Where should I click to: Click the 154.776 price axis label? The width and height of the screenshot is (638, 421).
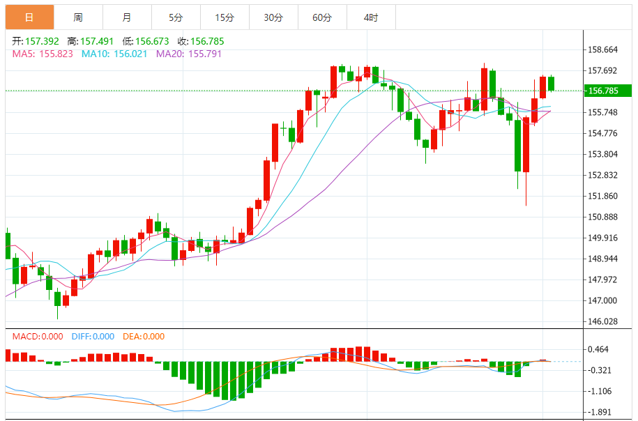click(x=602, y=133)
